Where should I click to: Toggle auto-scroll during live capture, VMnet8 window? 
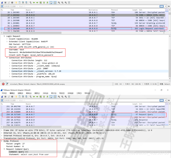pyautogui.click(x=51, y=97)
